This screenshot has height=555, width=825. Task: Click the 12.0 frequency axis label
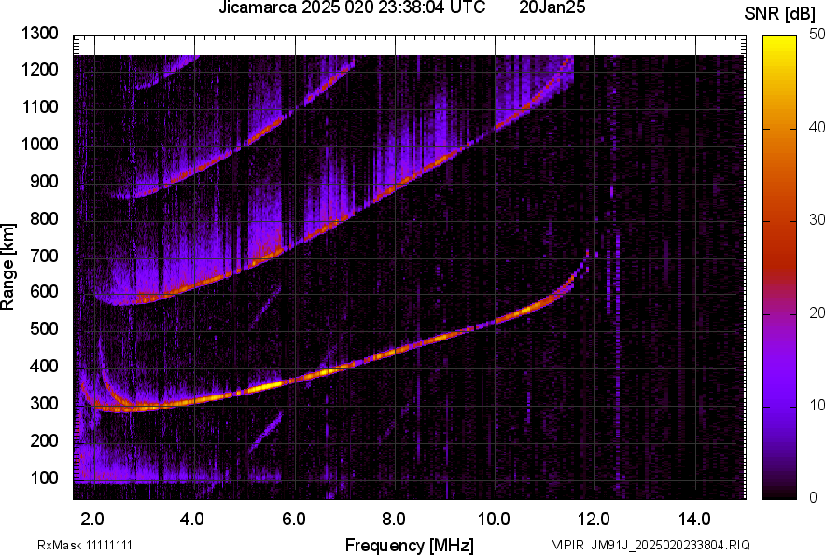594,520
